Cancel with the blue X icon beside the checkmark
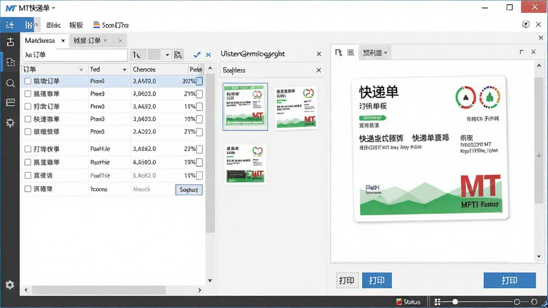The width and height of the screenshot is (548, 308). (x=208, y=55)
